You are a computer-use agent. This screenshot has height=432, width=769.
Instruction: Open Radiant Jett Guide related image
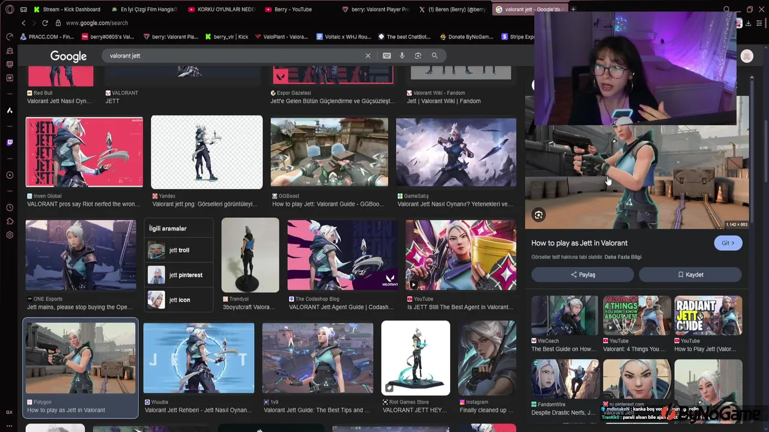708,316
